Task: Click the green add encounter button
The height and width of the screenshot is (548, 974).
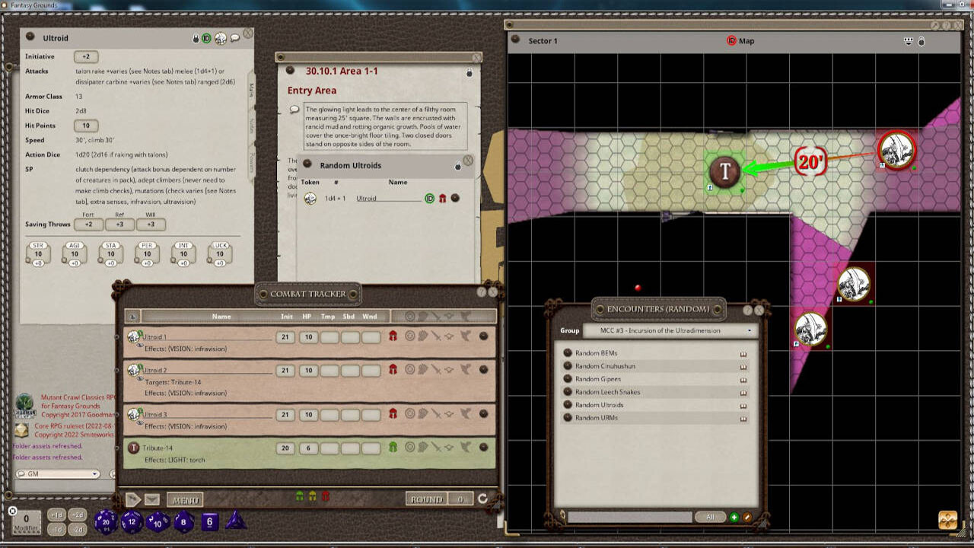Action: point(734,518)
